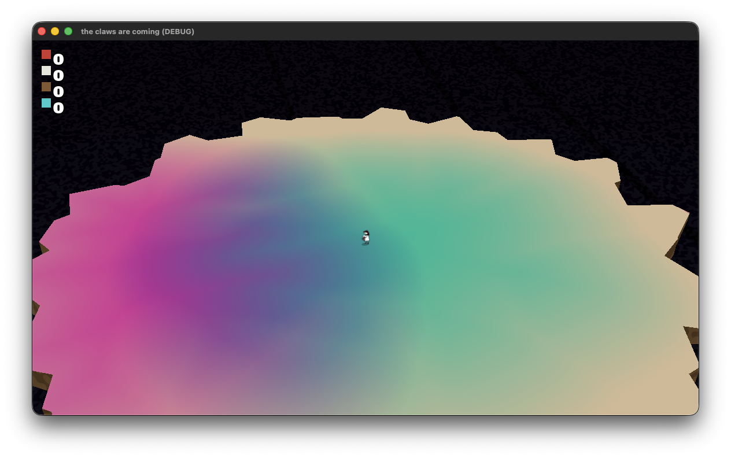Minimize the game window with the yellow button
The width and height of the screenshot is (731, 458).
point(55,31)
